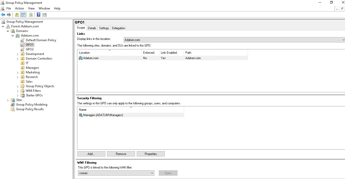Switch to the Settings tab
345x179 pixels.
tap(104, 28)
